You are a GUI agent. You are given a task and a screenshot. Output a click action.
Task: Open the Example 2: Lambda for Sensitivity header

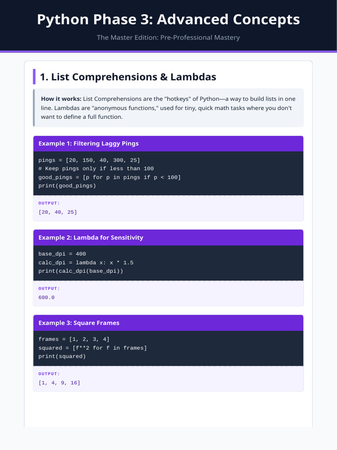coord(168,238)
